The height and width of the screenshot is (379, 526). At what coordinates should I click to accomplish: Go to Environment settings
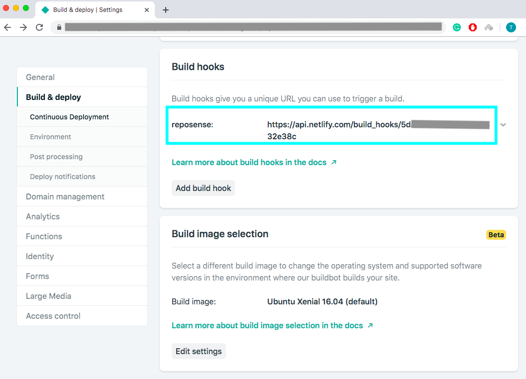click(x=50, y=137)
